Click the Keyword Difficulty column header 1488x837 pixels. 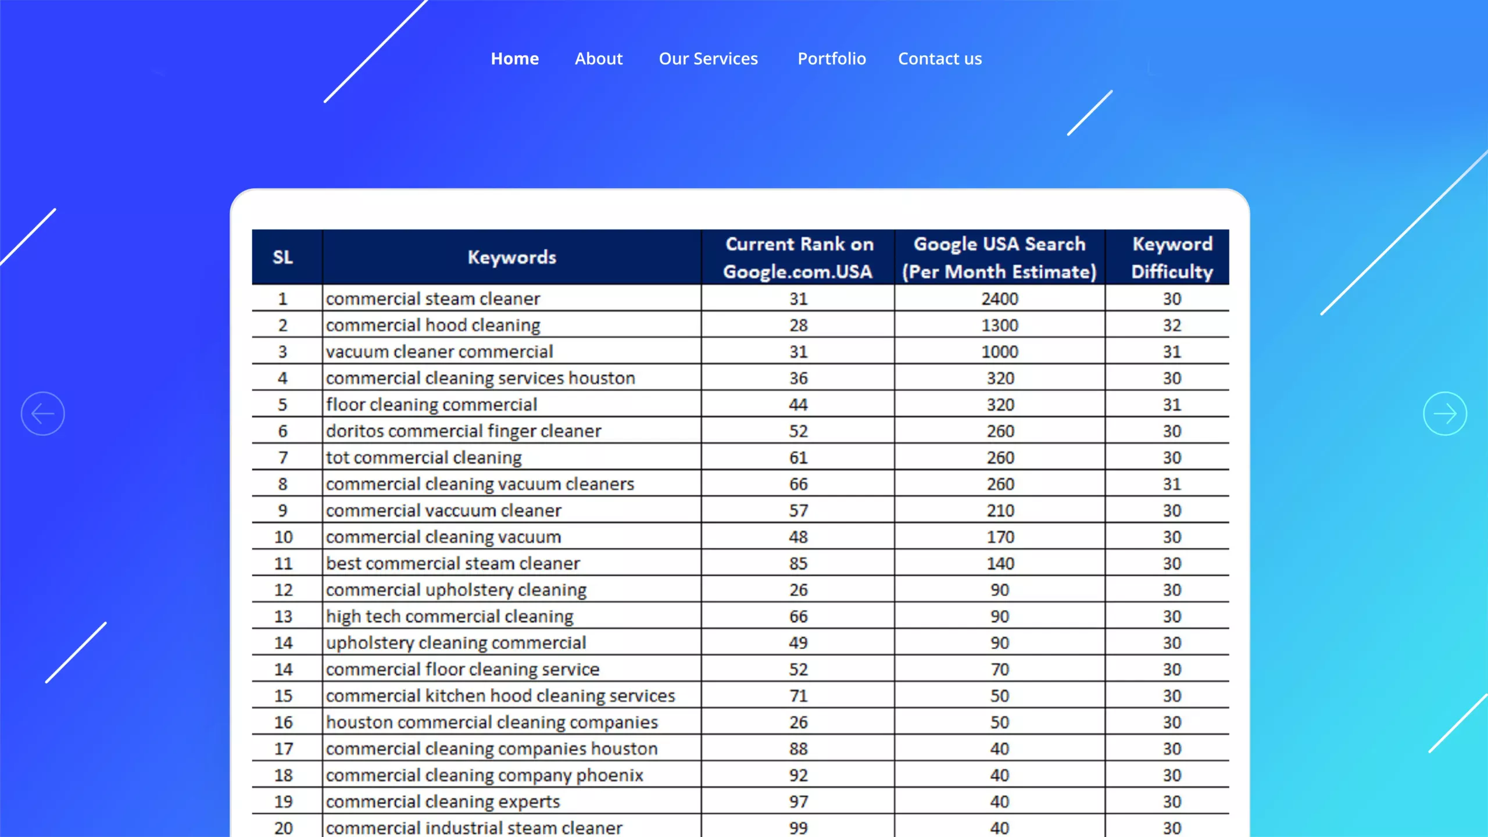point(1172,257)
